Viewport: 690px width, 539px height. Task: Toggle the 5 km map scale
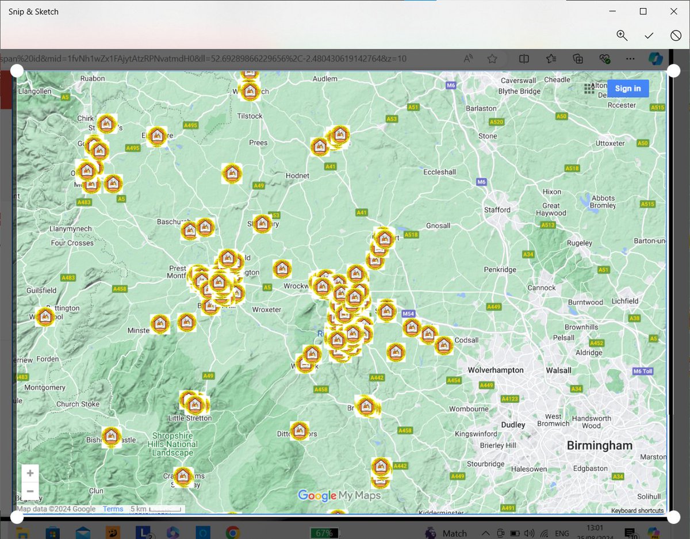click(x=156, y=509)
